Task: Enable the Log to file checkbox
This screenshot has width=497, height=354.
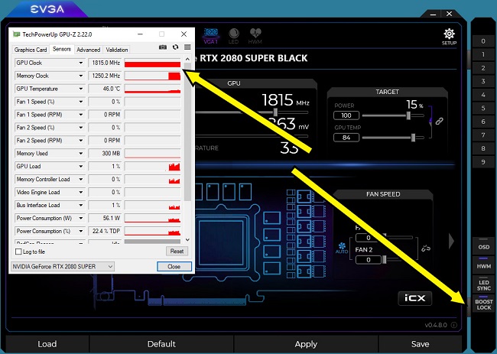Action: [x=18, y=252]
